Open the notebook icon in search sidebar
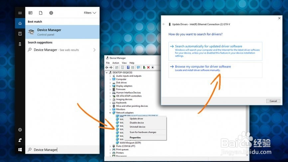The image size is (288, 162). [20, 34]
